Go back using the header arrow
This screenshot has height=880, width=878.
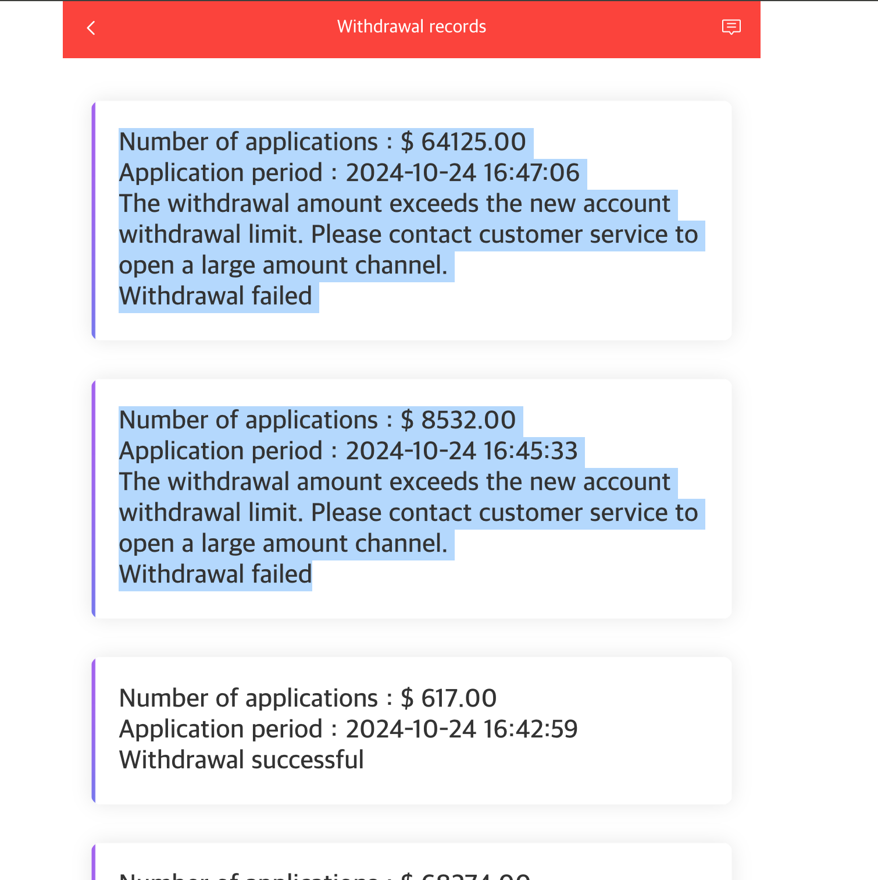pyautogui.click(x=91, y=28)
